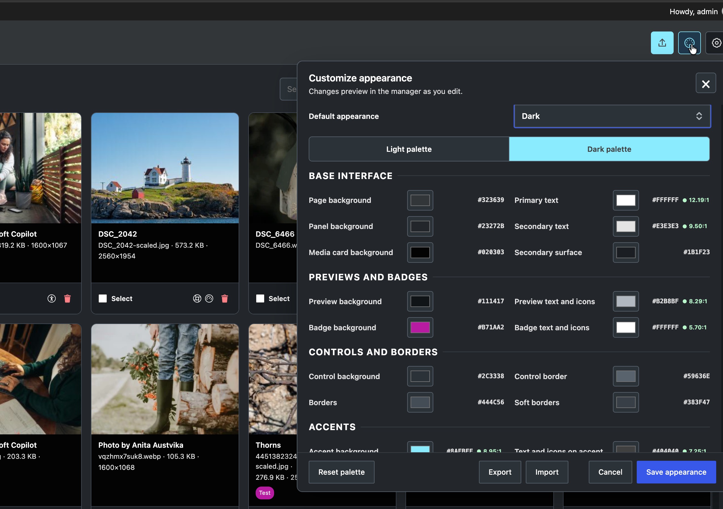Click Cancel in appearance panel
The width and height of the screenshot is (723, 509).
[610, 472]
